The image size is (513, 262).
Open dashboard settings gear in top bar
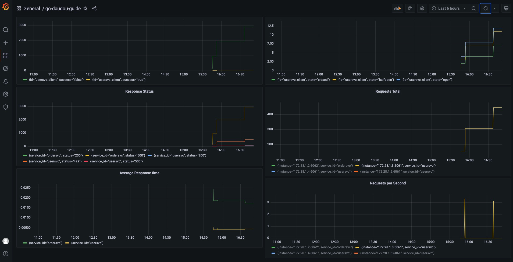(x=422, y=8)
